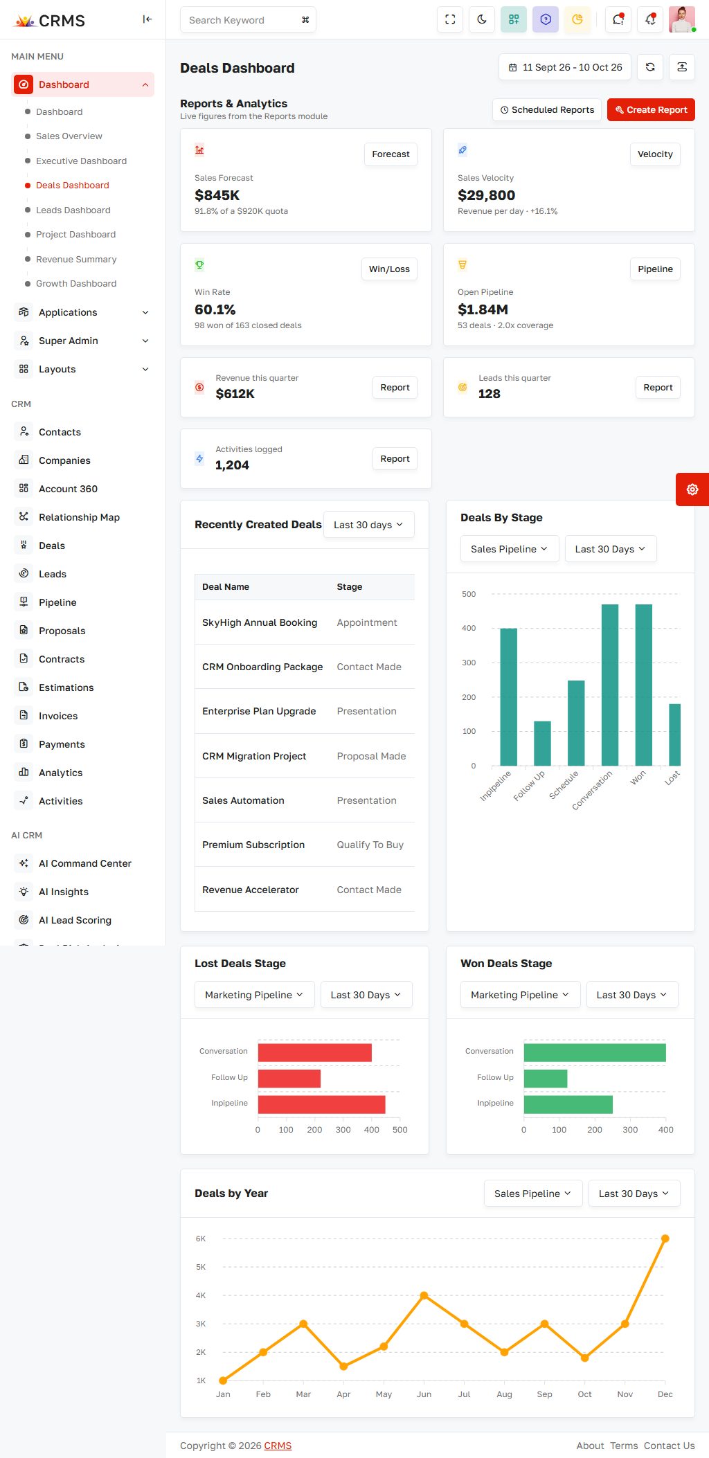This screenshot has width=709, height=1458.
Task: Click the Payments sidebar icon
Action: point(24,744)
